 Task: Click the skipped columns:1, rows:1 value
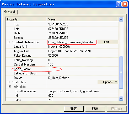point(74,91)
